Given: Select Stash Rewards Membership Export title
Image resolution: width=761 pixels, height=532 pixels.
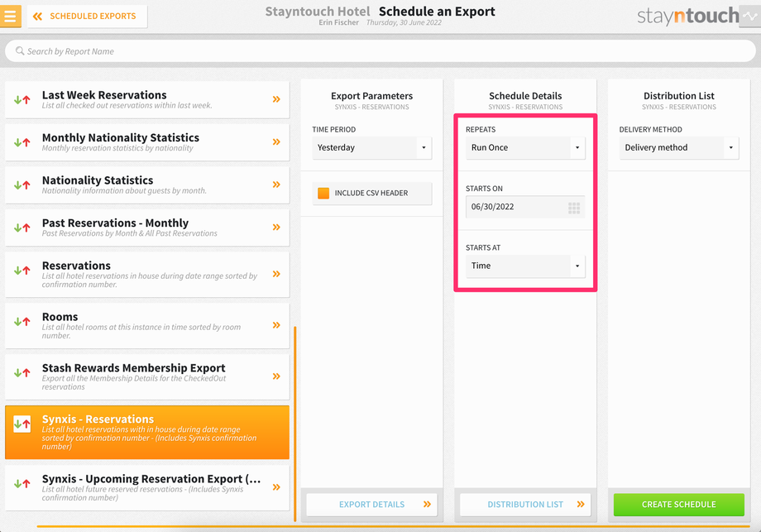Looking at the screenshot, I should click(133, 368).
